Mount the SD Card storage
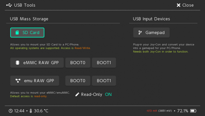Viewport: 205px width, 116px height. coord(27,33)
